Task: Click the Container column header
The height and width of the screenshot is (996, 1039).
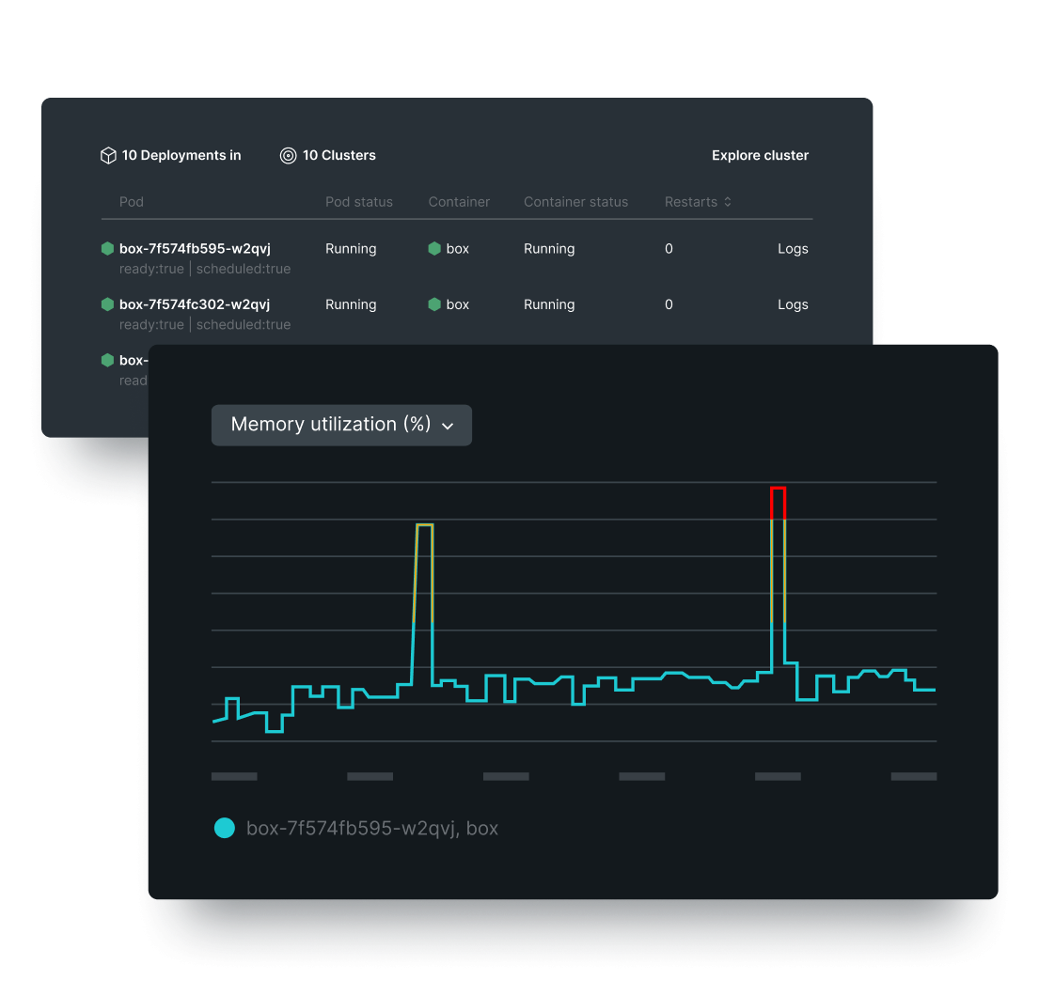Action: coord(459,202)
